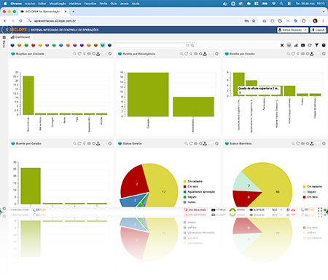This screenshot has width=328, height=280.
Task: Click the camera icon in right toolbar
Action: [302, 45]
